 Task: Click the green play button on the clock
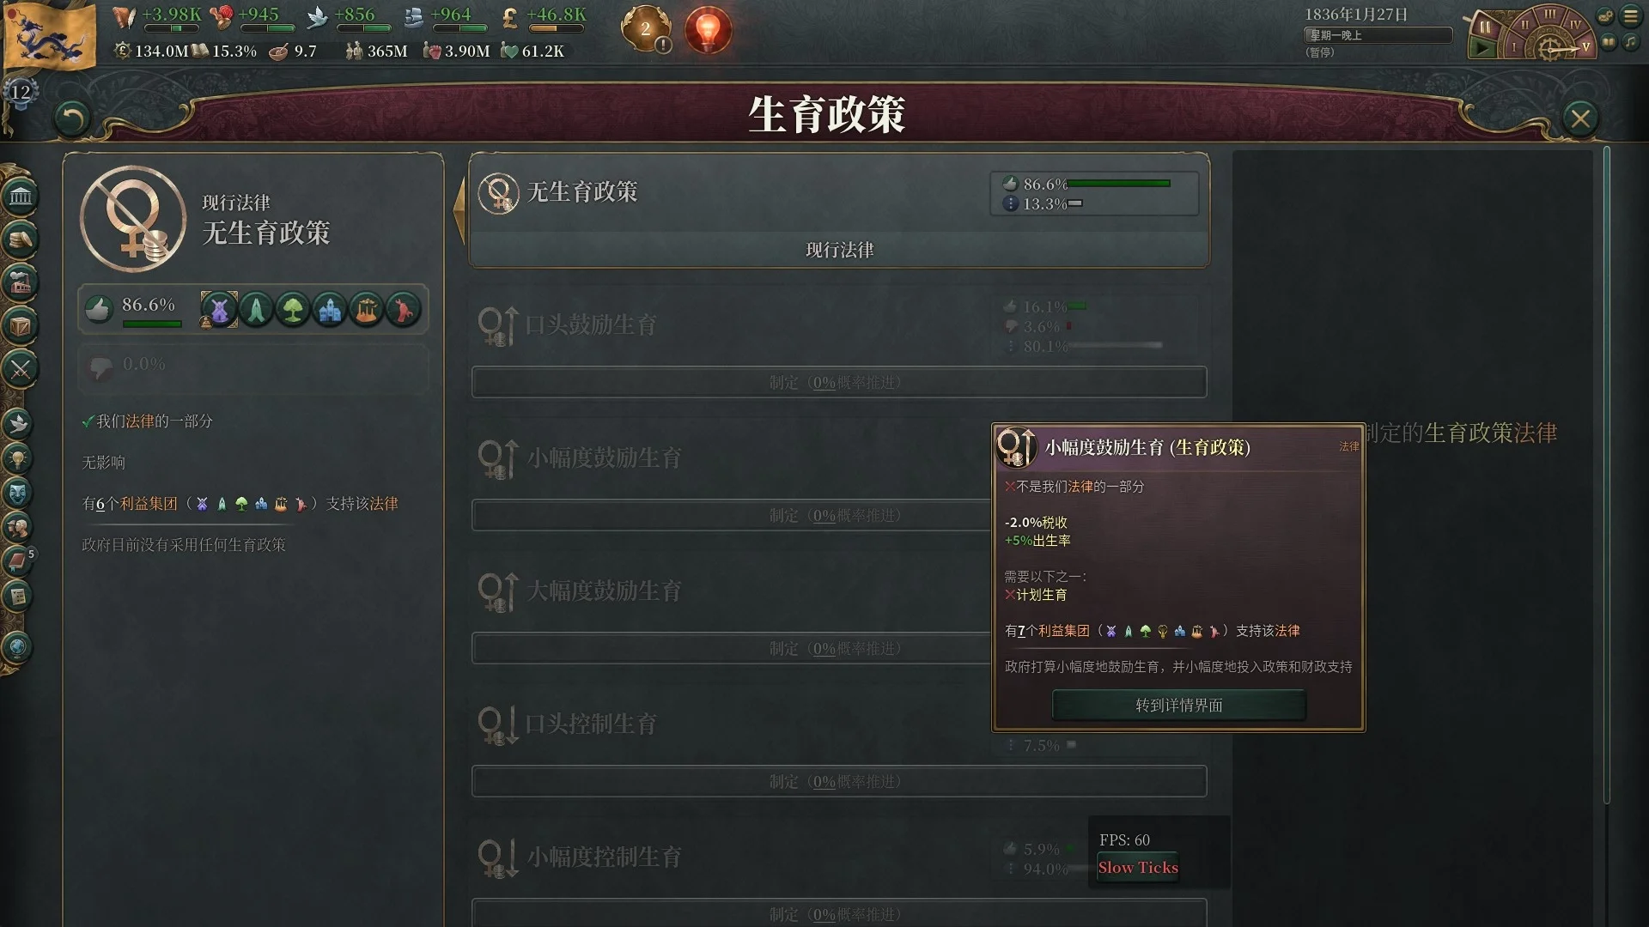(1482, 49)
